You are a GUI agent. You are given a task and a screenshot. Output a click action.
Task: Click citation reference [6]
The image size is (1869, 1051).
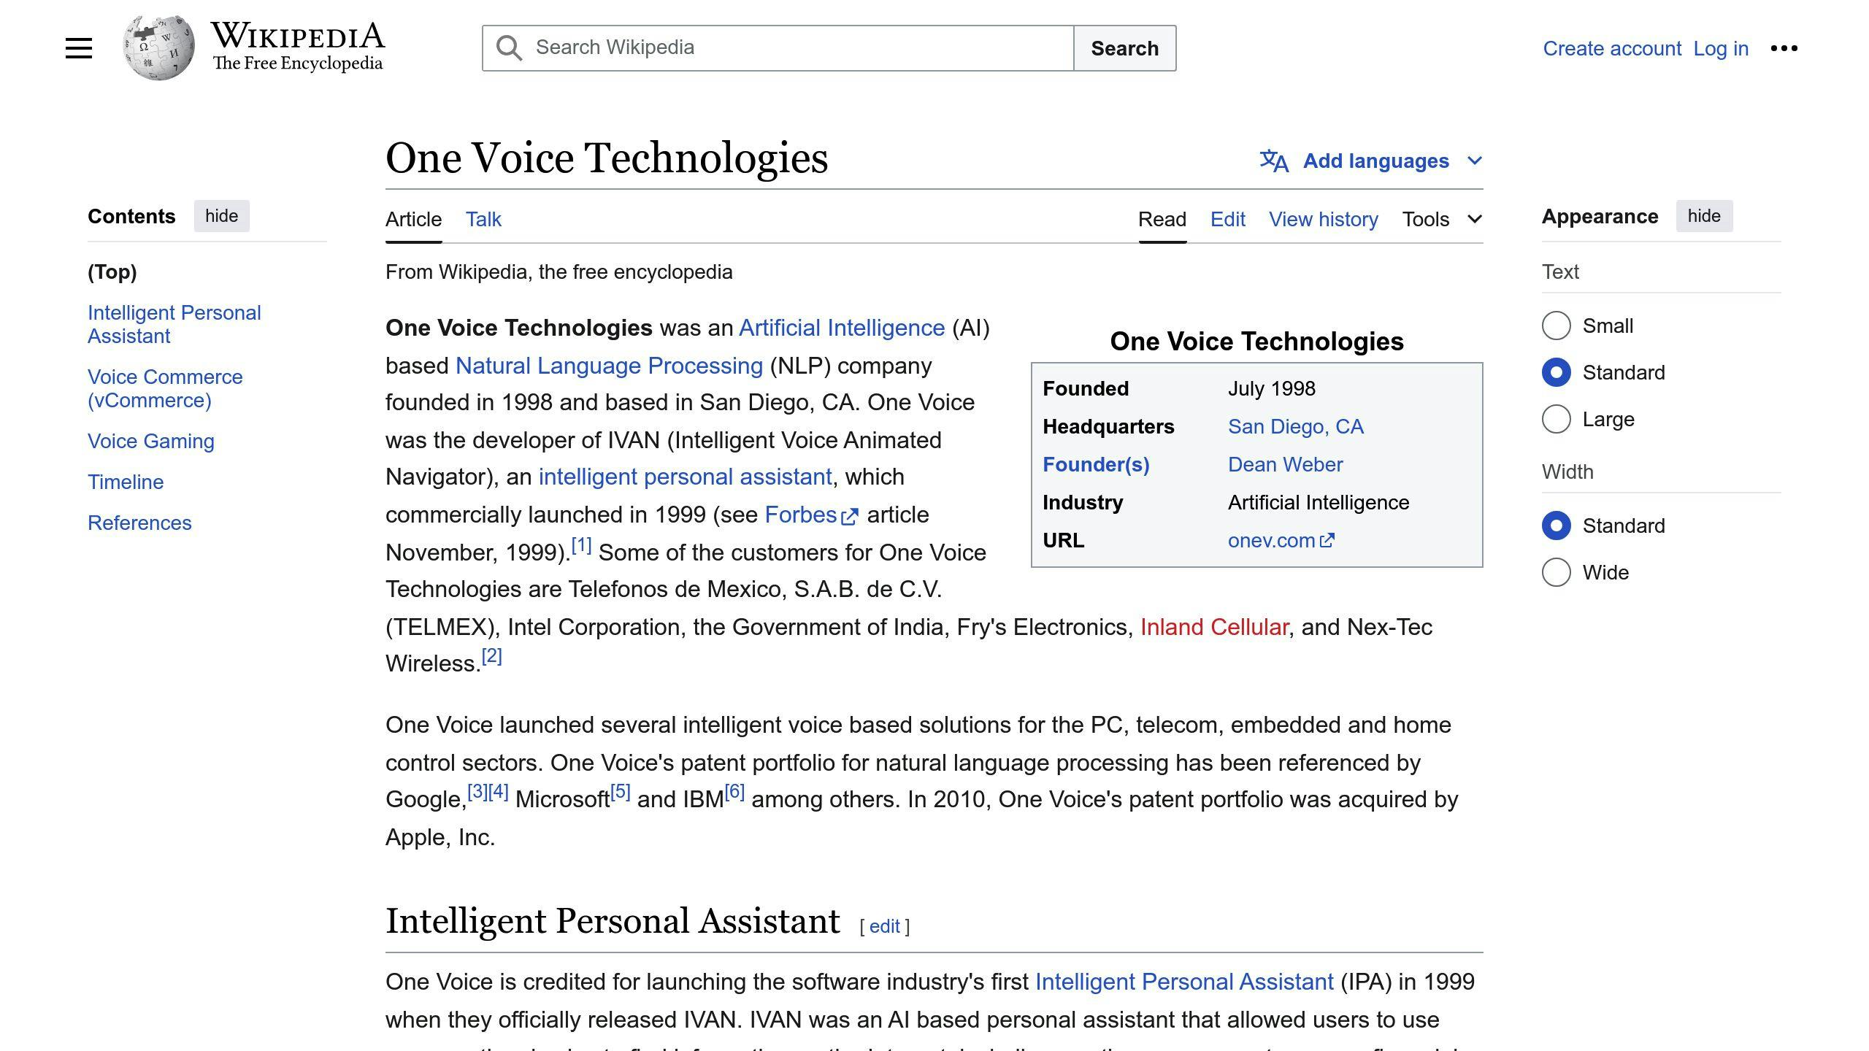[x=734, y=791]
